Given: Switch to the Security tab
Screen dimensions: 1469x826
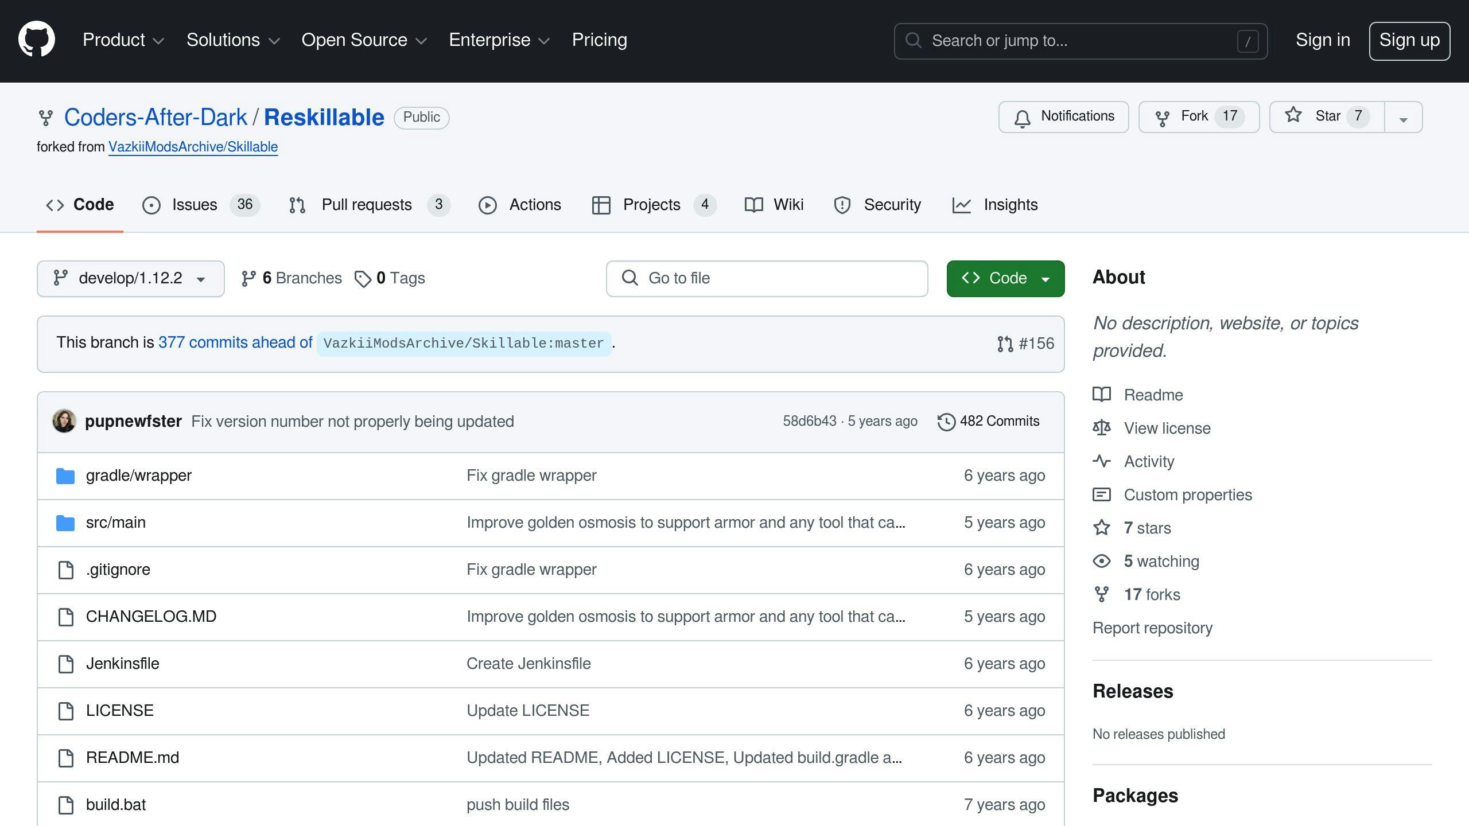Looking at the screenshot, I should [x=877, y=205].
